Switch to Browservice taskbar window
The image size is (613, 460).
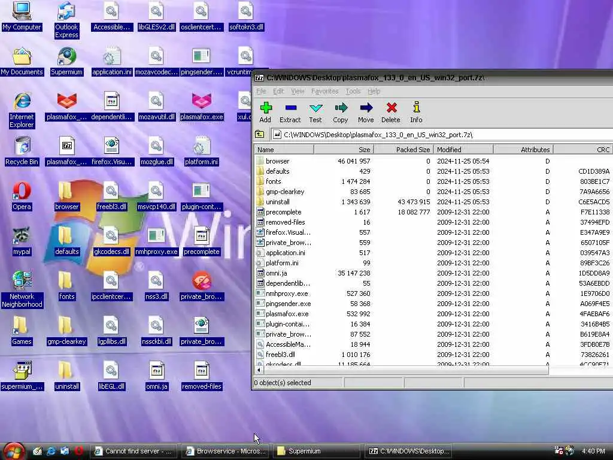click(225, 451)
